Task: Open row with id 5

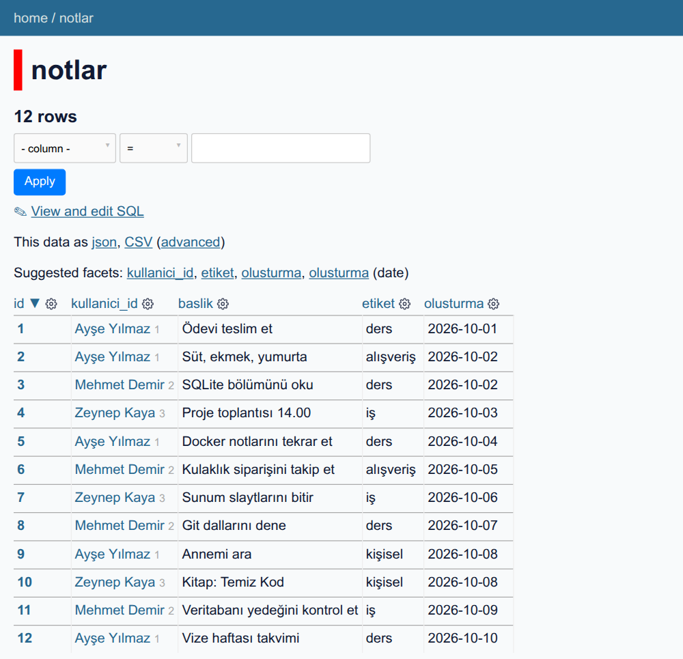Action: [x=20, y=441]
